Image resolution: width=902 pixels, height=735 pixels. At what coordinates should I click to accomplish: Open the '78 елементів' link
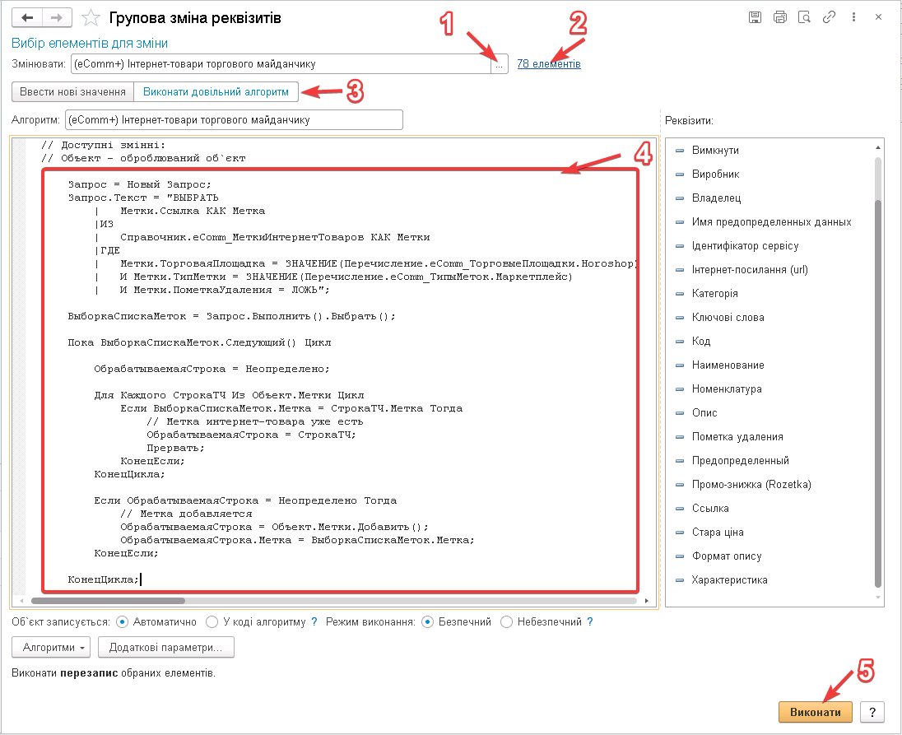(549, 64)
